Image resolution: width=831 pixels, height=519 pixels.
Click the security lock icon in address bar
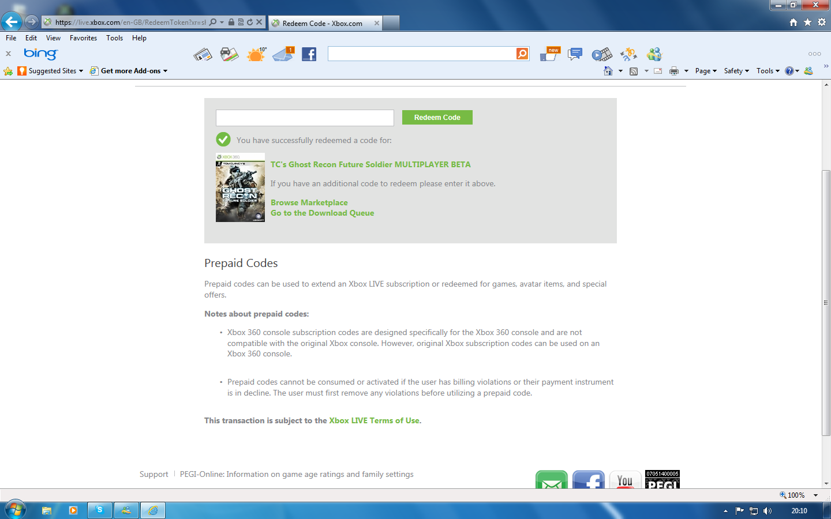(231, 22)
